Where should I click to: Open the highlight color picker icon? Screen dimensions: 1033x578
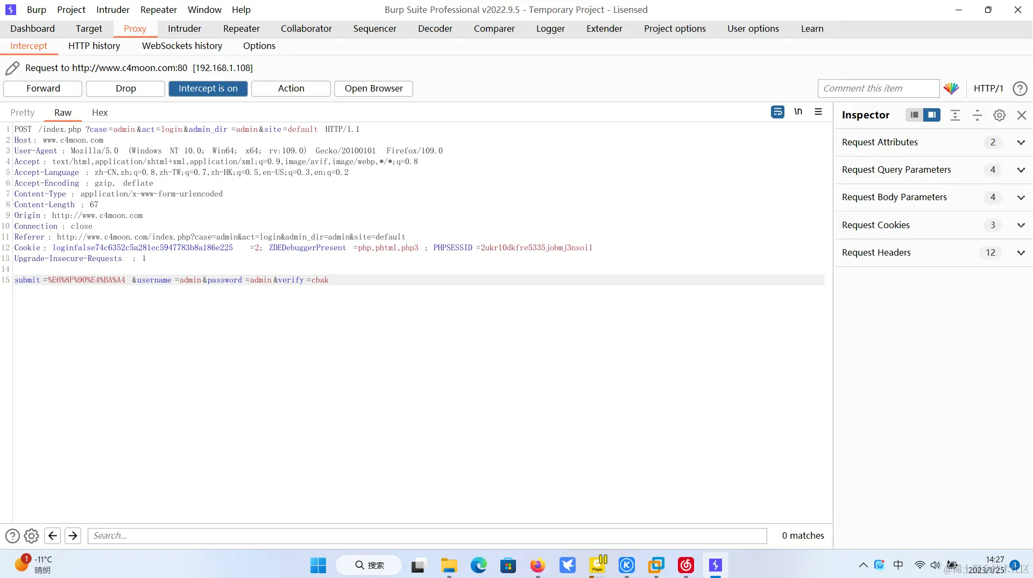click(951, 88)
